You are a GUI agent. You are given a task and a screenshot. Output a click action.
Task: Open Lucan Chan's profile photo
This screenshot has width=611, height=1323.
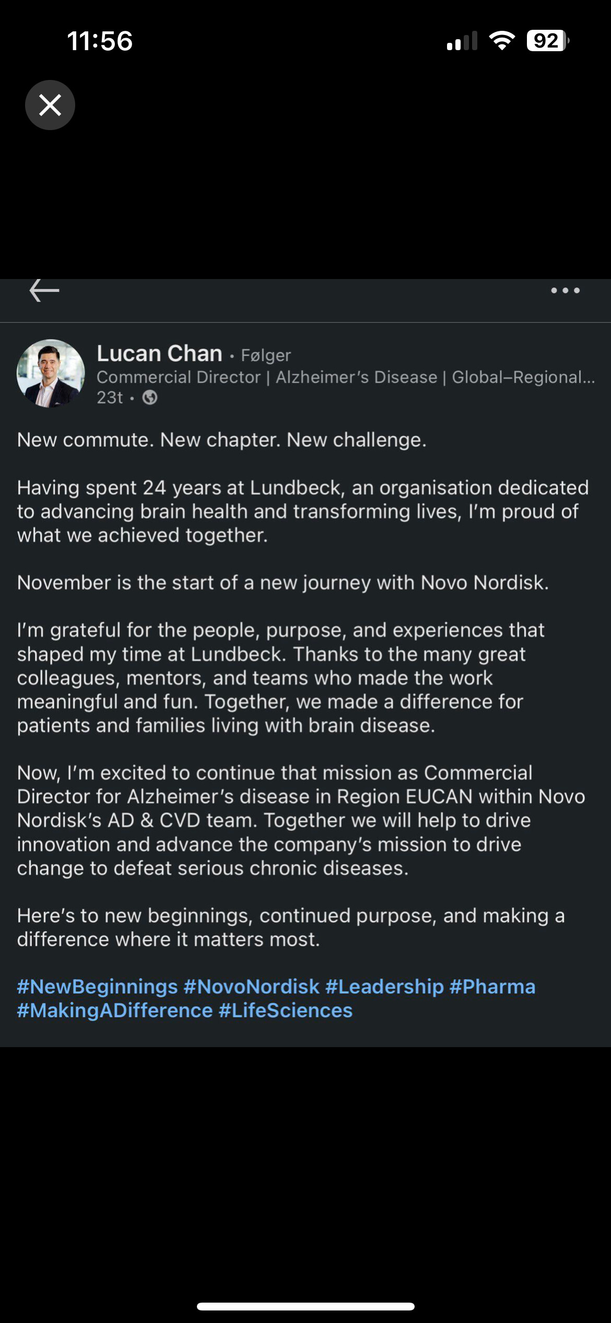(51, 374)
